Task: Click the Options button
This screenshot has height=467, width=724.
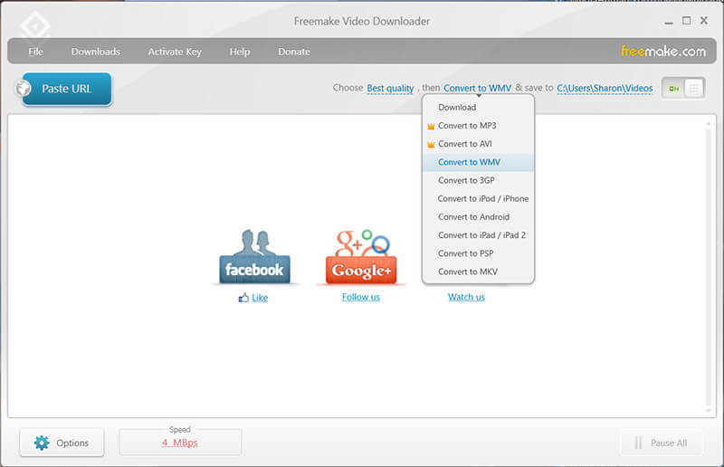Action: click(62, 443)
